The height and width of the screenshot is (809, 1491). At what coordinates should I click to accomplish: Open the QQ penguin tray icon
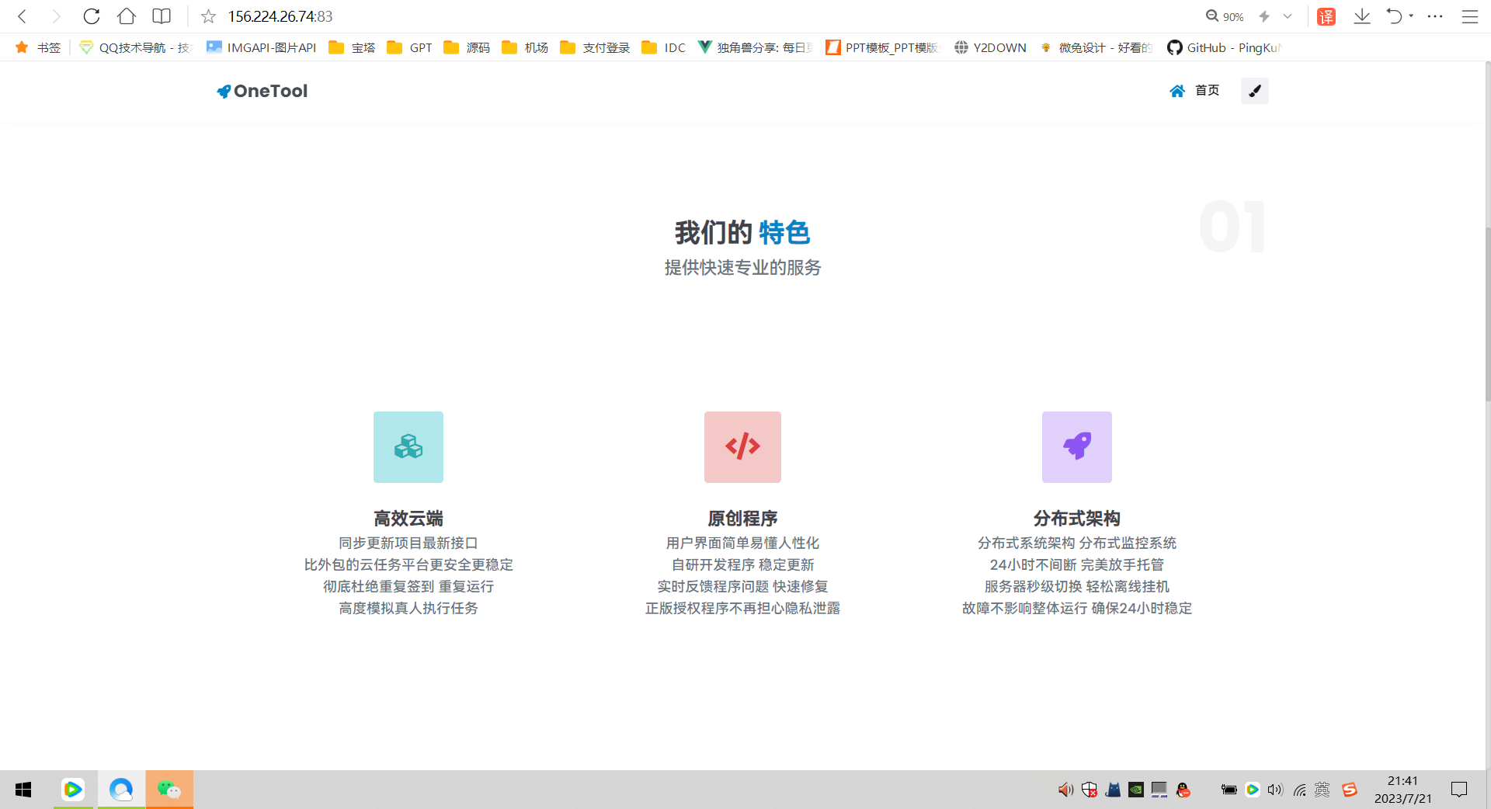point(1183,790)
